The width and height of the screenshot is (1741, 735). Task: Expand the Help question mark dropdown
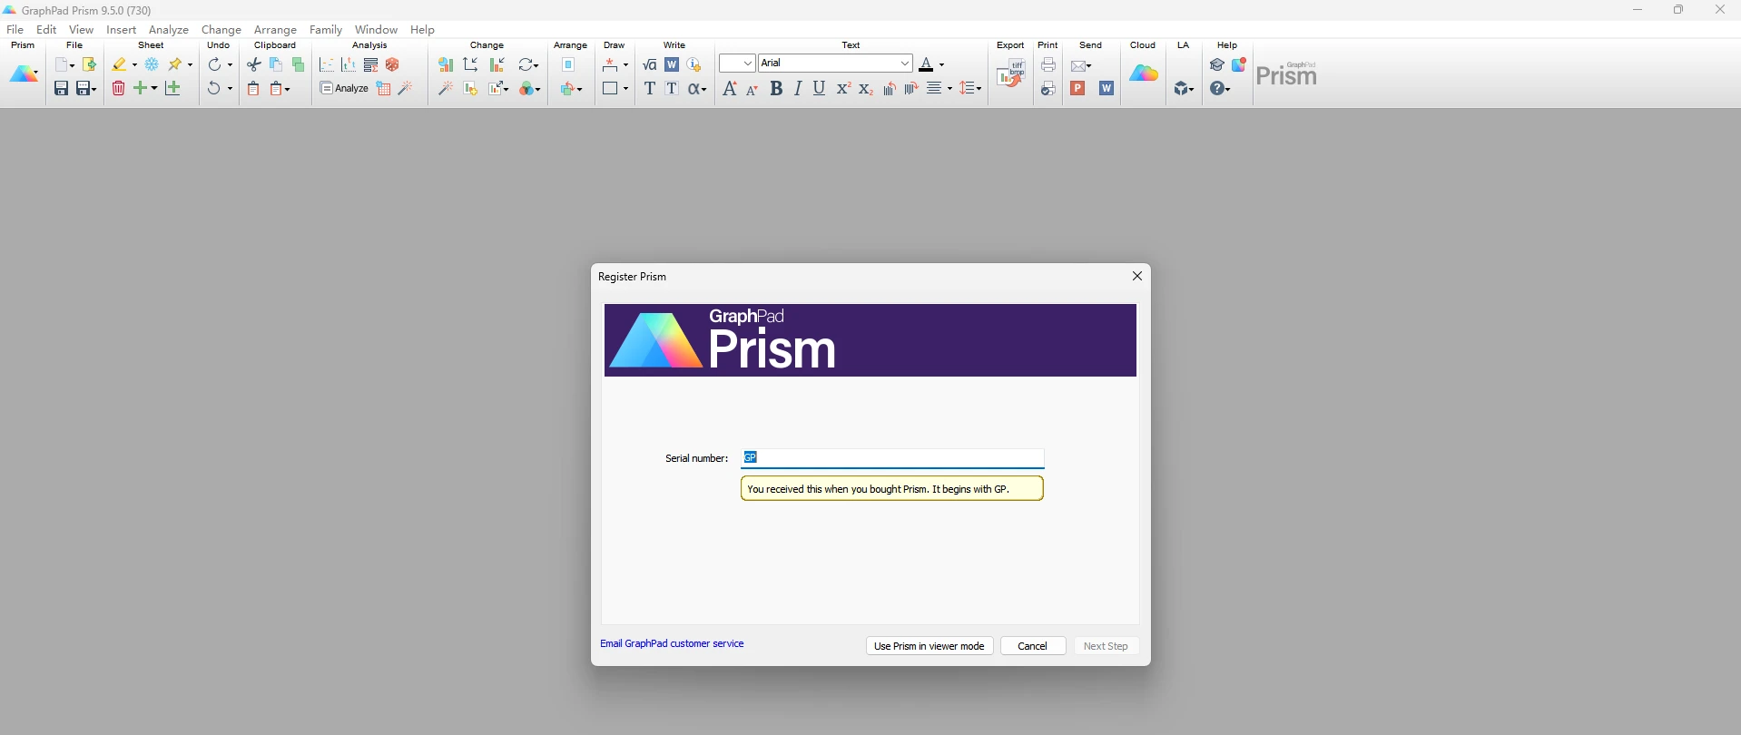pos(1227,89)
